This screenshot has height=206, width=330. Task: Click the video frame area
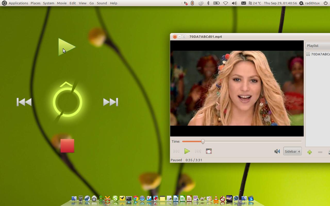click(237, 88)
